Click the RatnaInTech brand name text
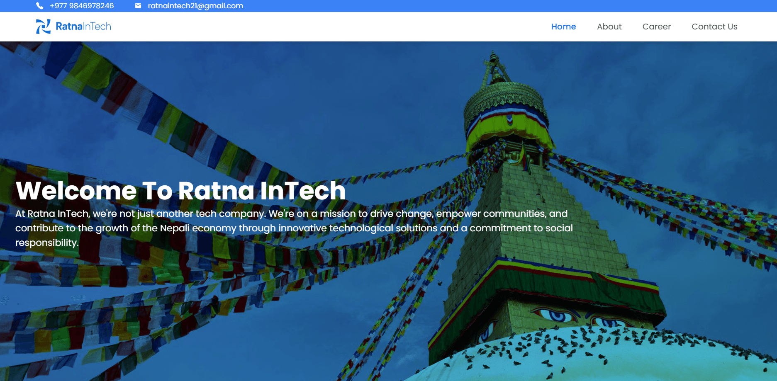777x381 pixels. tap(83, 27)
